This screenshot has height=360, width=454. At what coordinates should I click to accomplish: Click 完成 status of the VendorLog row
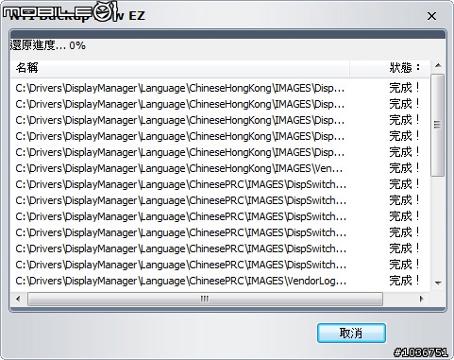click(404, 281)
